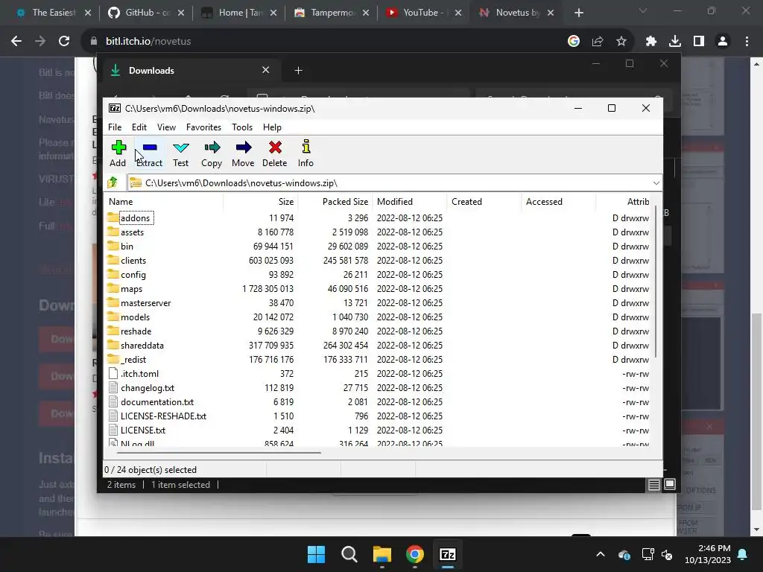Image resolution: width=763 pixels, height=572 pixels.
Task: Open the Help menu
Action: tap(272, 127)
